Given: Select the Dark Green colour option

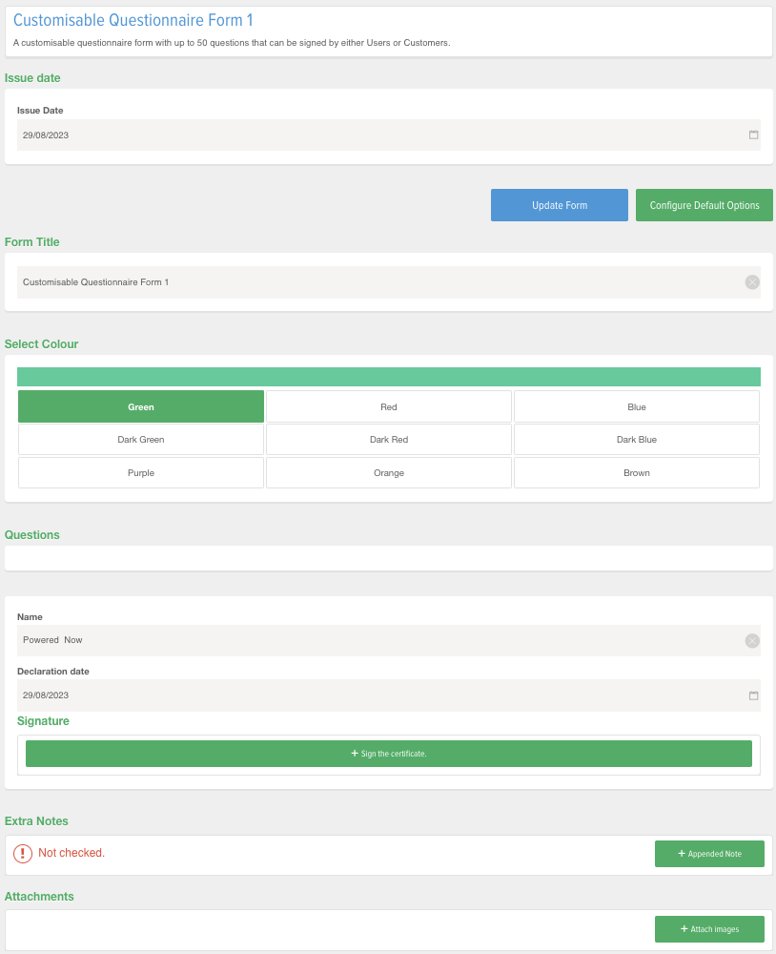Looking at the screenshot, I should [140, 439].
